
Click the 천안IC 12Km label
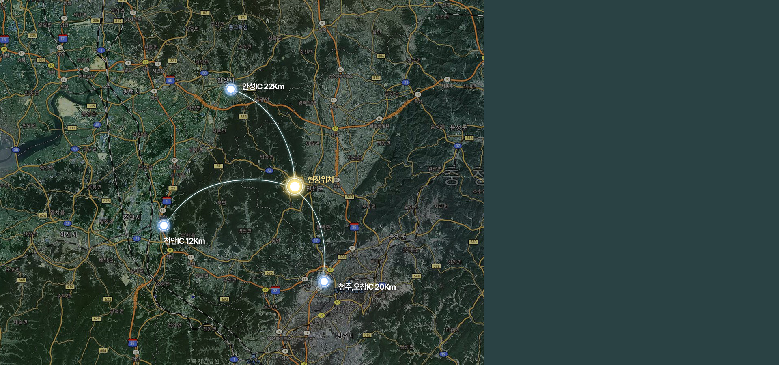point(185,241)
